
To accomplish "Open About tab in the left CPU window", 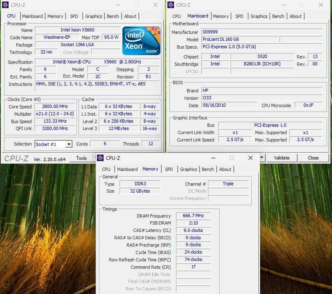I will 130,16.
